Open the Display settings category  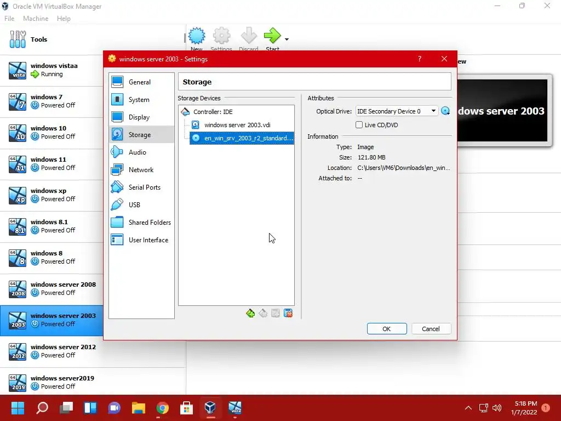tap(141, 117)
